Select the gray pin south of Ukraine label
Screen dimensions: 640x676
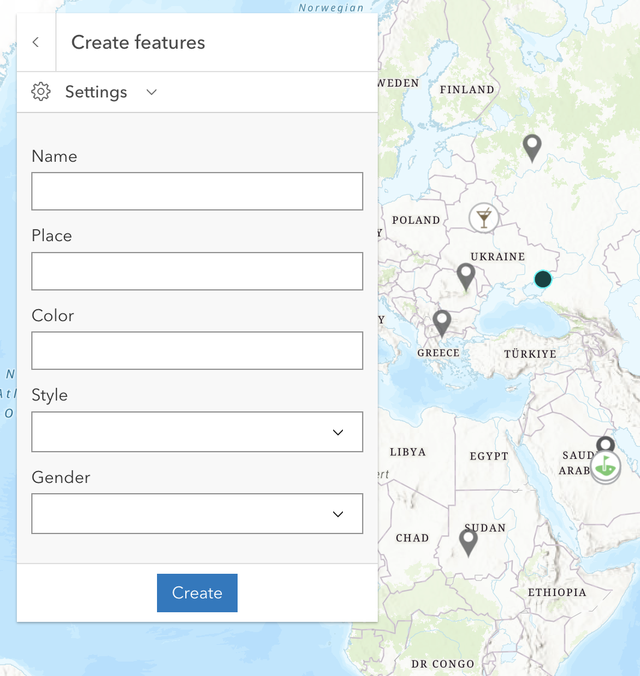pyautogui.click(x=466, y=275)
